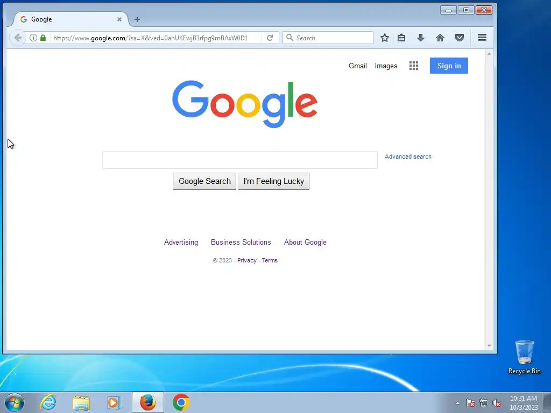Show hidden tray icons arrow

tap(457, 403)
